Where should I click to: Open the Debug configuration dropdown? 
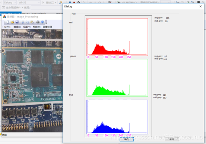point(10,3)
